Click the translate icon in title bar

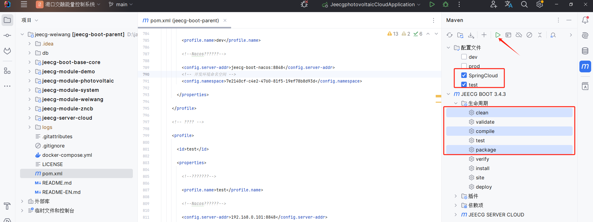point(509,4)
